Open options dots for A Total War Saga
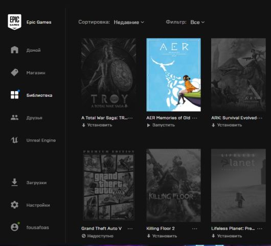The width and height of the screenshot is (271, 246). [x=130, y=118]
